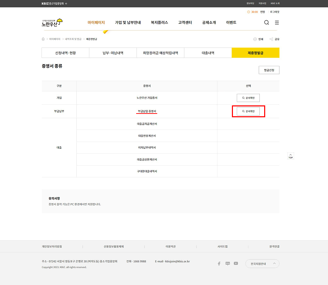Go to home via breadcrumb house icon

[43, 39]
